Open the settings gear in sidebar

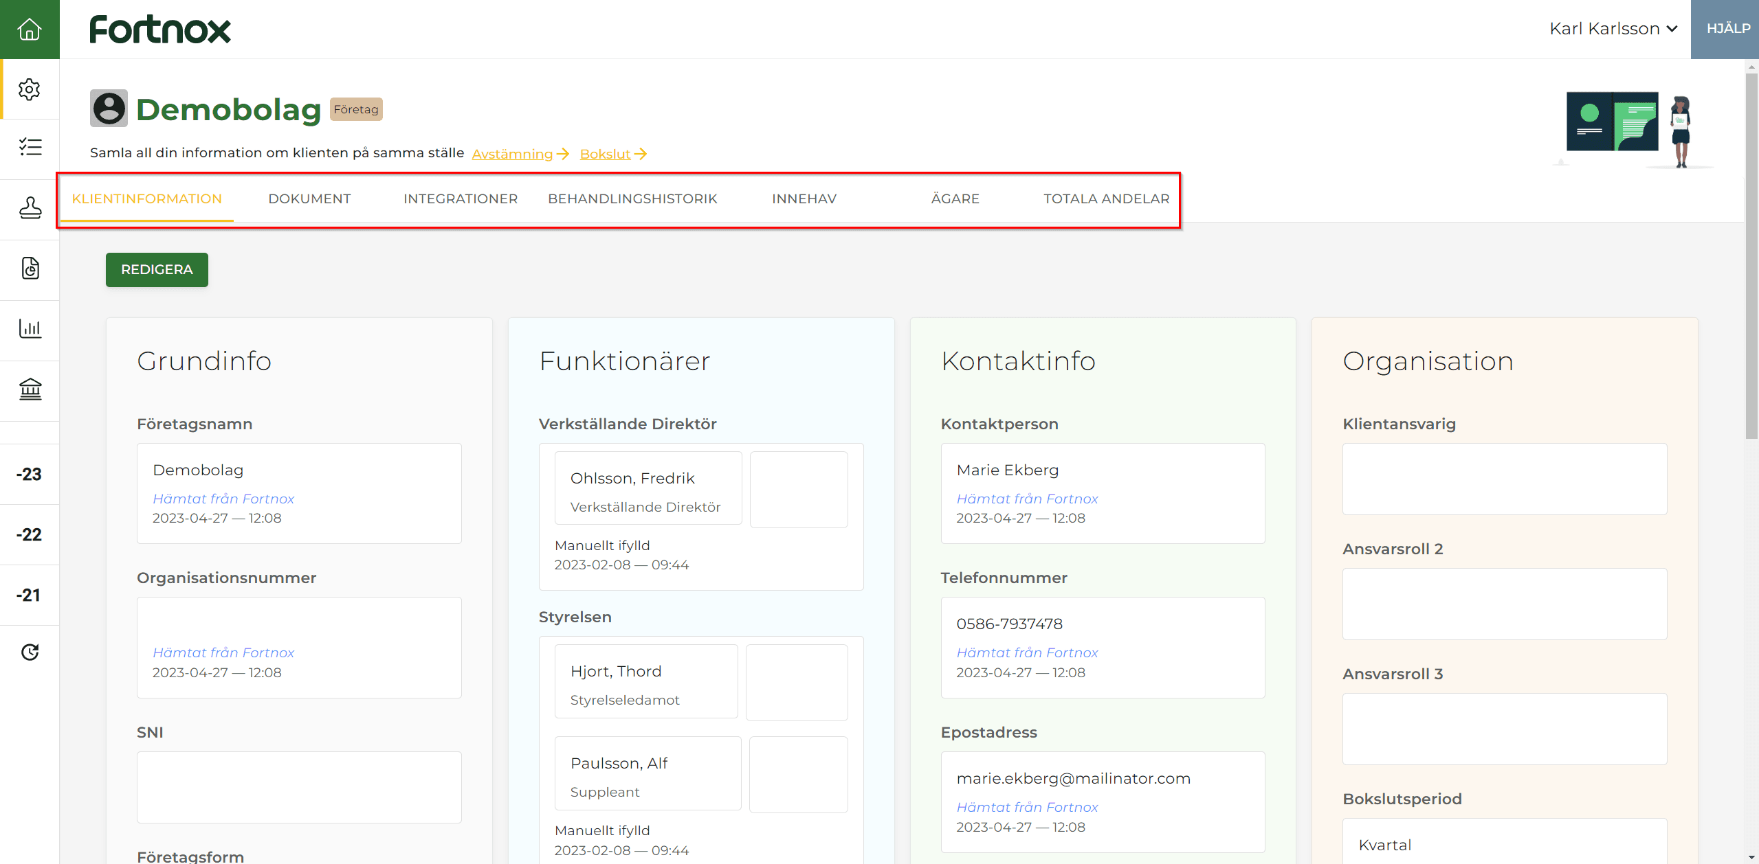(x=30, y=89)
